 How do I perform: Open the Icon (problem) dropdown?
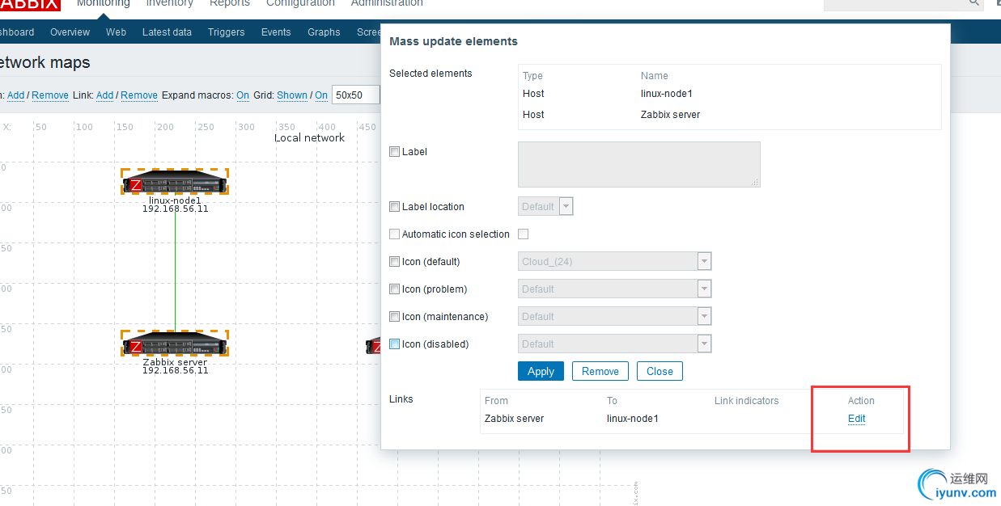pos(615,289)
